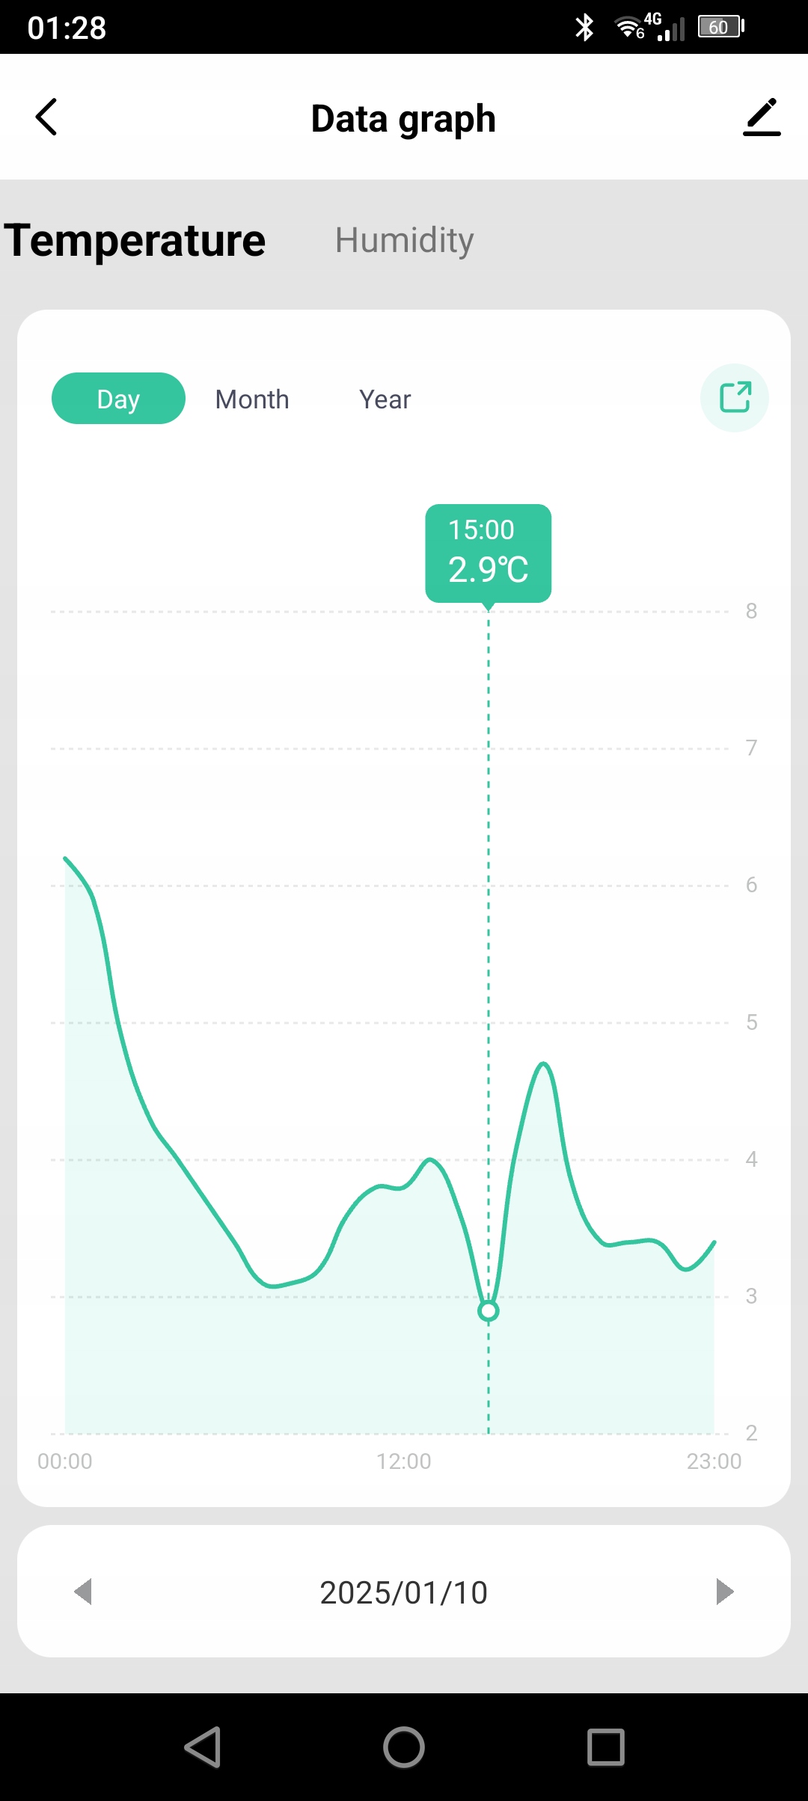
Task: Tap the Bluetooth status icon
Action: click(x=584, y=28)
